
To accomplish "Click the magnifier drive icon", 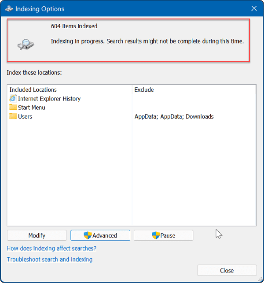I will click(x=23, y=43).
